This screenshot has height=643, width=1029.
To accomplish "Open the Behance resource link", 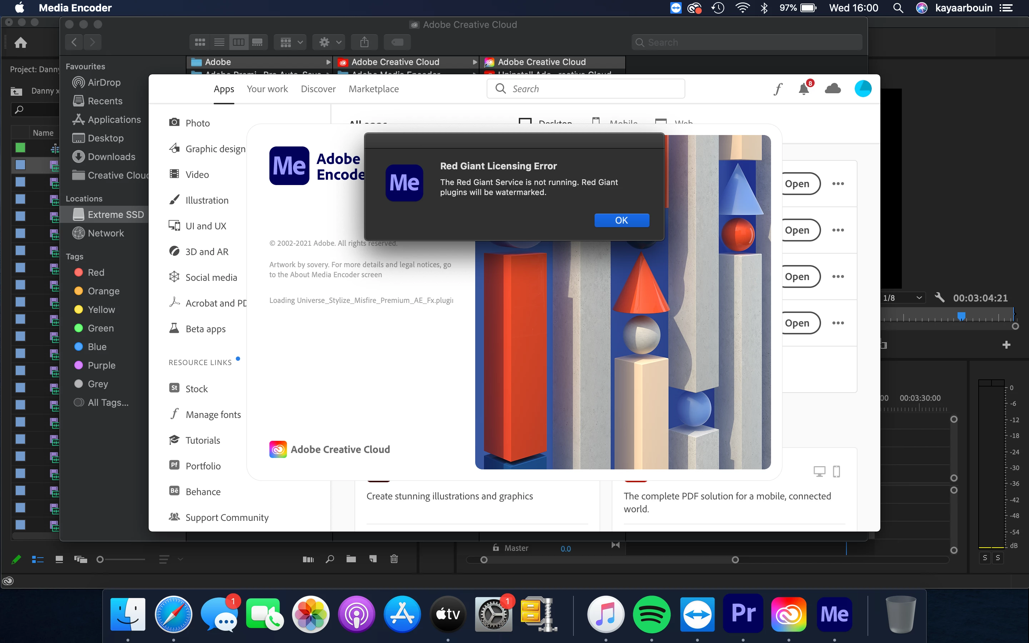I will [x=203, y=492].
